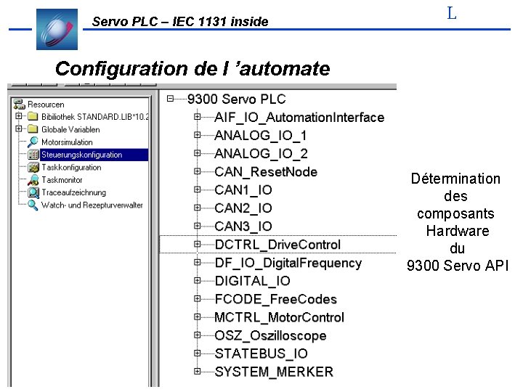
Task: Expand the CAN2_IO node
Action: pyautogui.click(x=197, y=208)
